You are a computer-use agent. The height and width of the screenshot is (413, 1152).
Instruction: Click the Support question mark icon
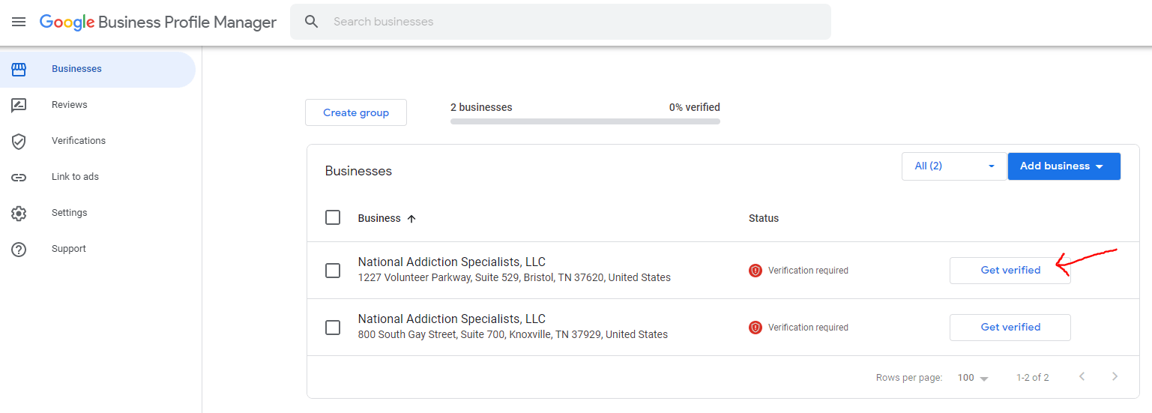(19, 249)
